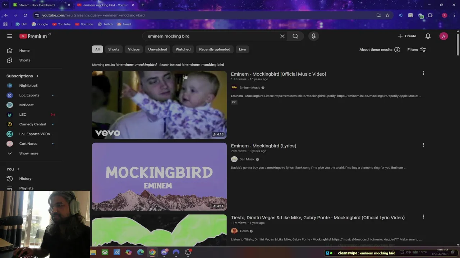Open the Tiësto channel link
The width and height of the screenshot is (460, 258).
point(244,231)
